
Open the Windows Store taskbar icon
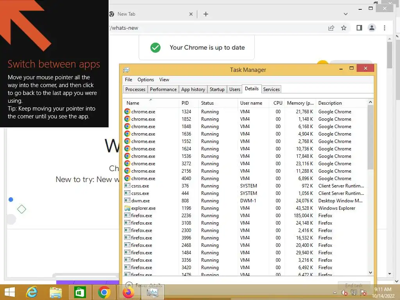(80, 292)
